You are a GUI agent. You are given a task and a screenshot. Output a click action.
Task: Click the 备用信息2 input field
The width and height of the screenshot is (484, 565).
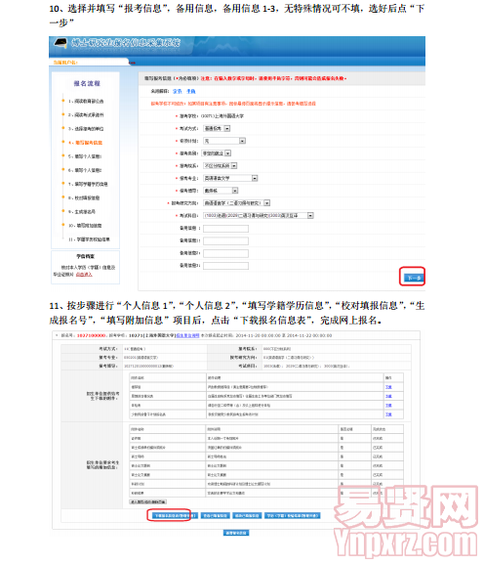tap(225, 254)
